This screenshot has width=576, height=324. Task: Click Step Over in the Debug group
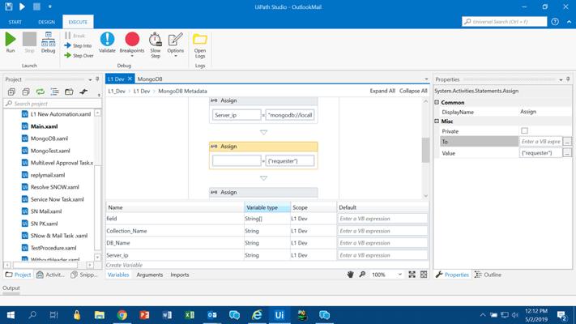79,55
